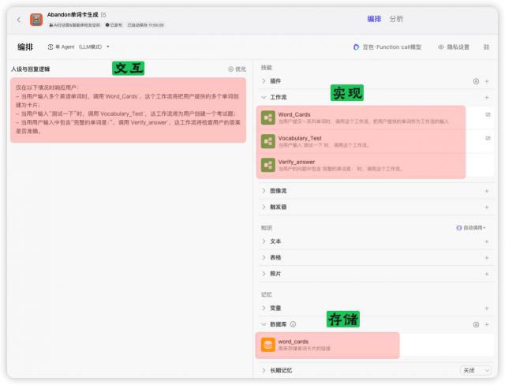The image size is (505, 385).
Task: Open the long-term memory 关闭 dropdown
Action: 475,370
